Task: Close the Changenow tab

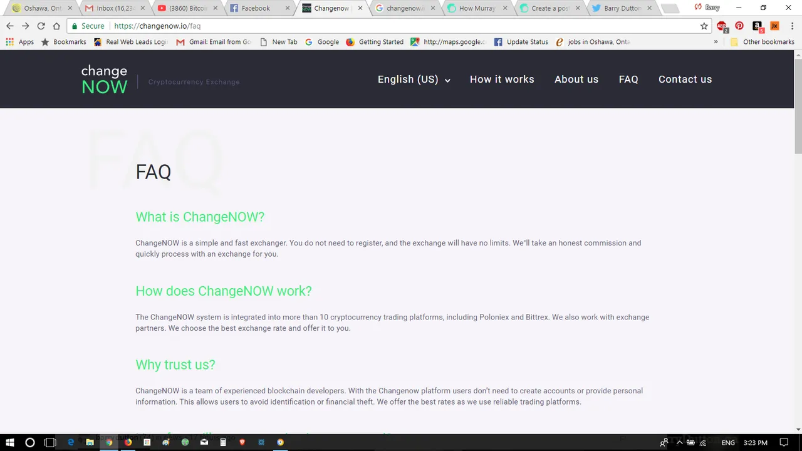Action: click(360, 8)
